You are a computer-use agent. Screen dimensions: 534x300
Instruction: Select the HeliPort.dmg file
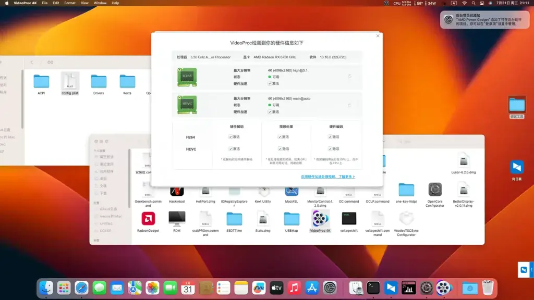click(205, 192)
